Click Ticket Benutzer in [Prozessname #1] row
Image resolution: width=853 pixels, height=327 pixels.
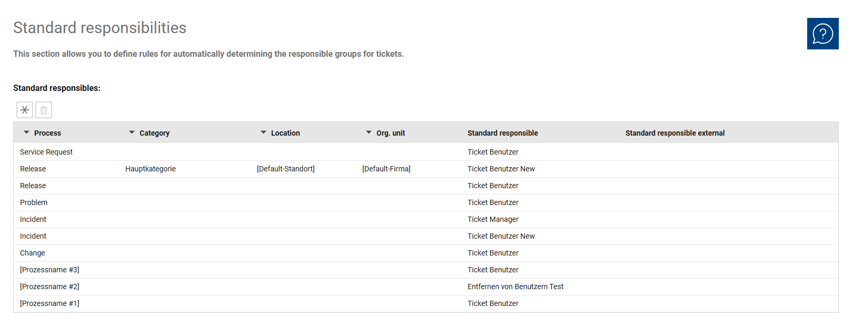493,303
